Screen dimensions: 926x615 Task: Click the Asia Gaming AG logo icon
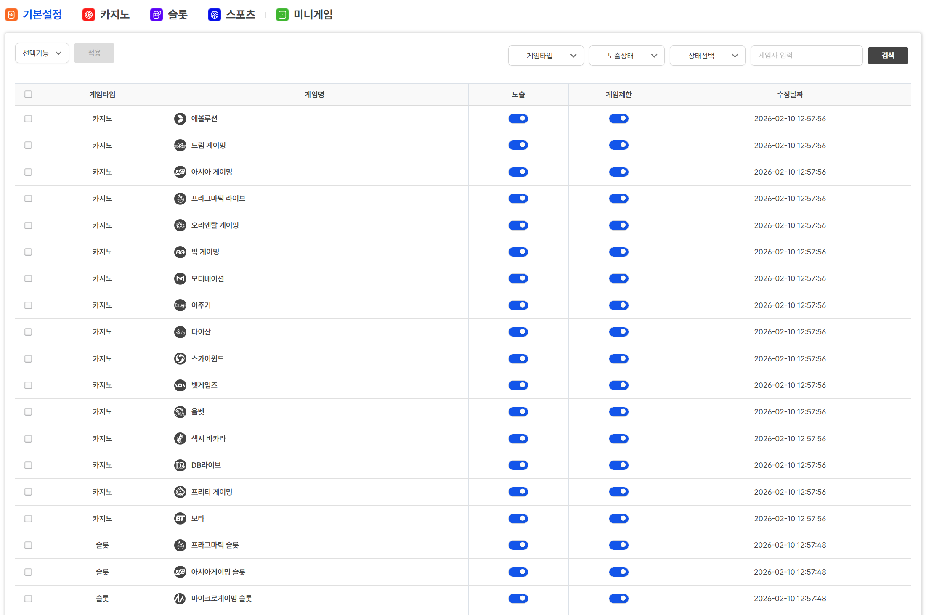[180, 172]
